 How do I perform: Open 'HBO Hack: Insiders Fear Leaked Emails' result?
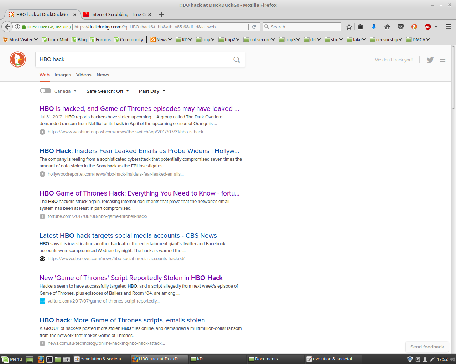click(139, 151)
